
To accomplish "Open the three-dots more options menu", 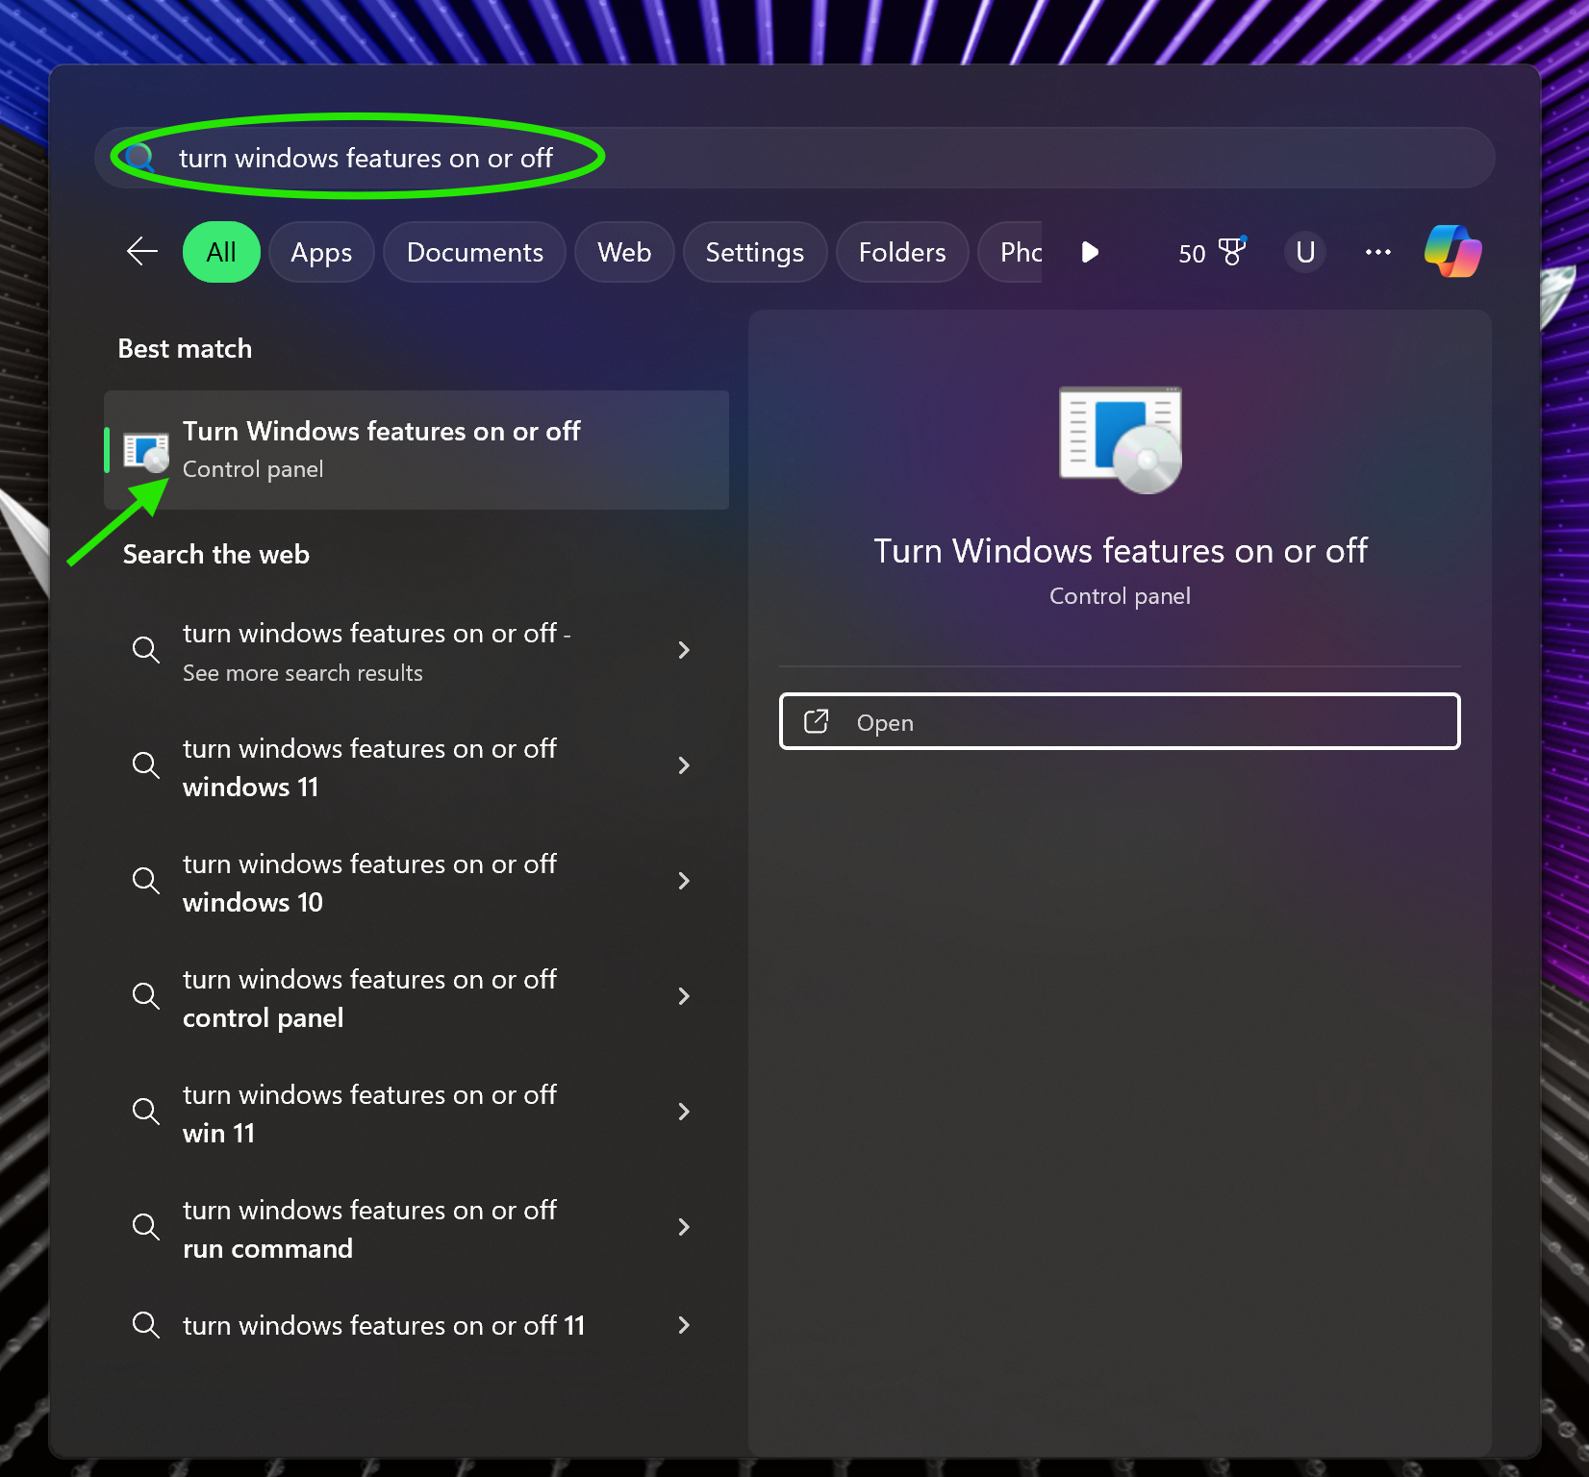I will [1378, 252].
